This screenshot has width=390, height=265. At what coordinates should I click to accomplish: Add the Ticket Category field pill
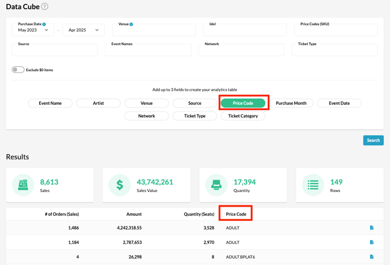click(x=243, y=116)
